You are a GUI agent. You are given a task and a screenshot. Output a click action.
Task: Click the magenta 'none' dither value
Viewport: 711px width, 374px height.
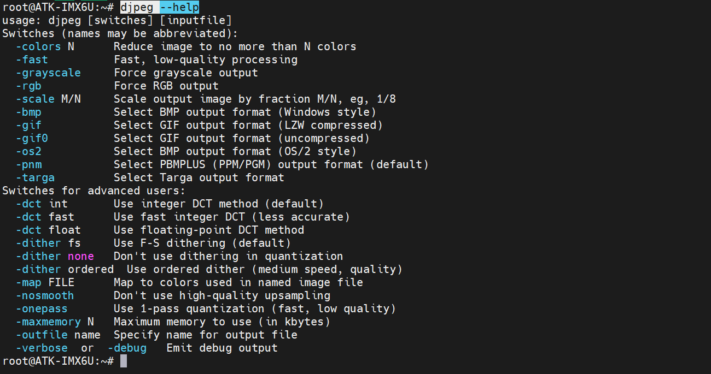point(81,256)
